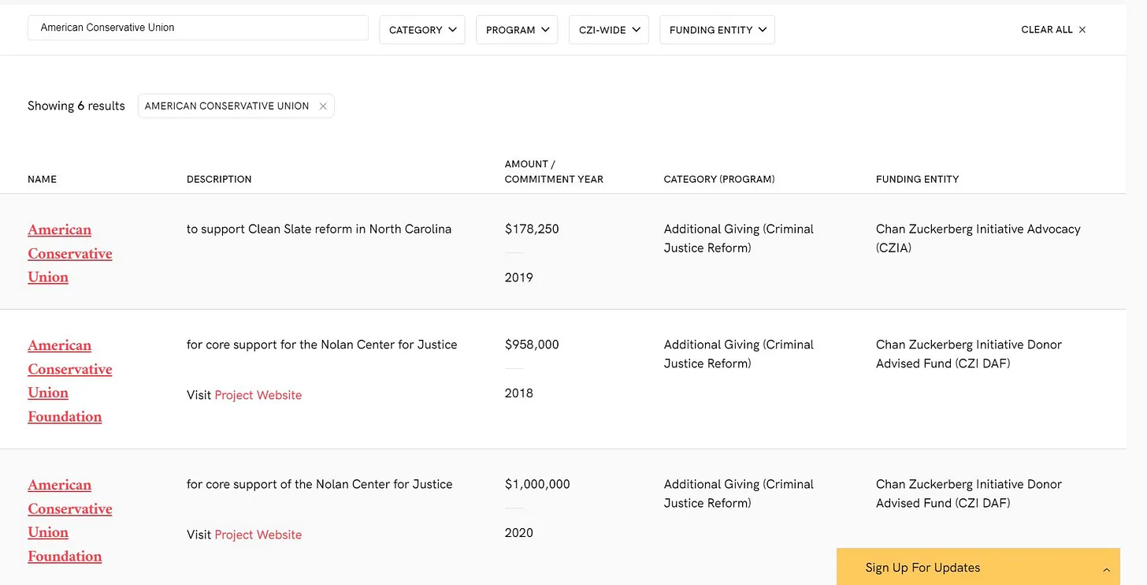Click the Name column header
Image resolution: width=1147 pixels, height=585 pixels.
(x=42, y=180)
